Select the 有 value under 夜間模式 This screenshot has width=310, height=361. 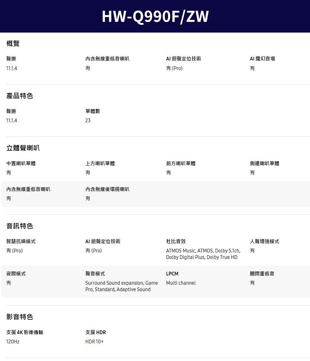pyautogui.click(x=8, y=283)
